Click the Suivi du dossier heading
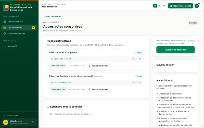The image size is (204, 128). pos(165,65)
